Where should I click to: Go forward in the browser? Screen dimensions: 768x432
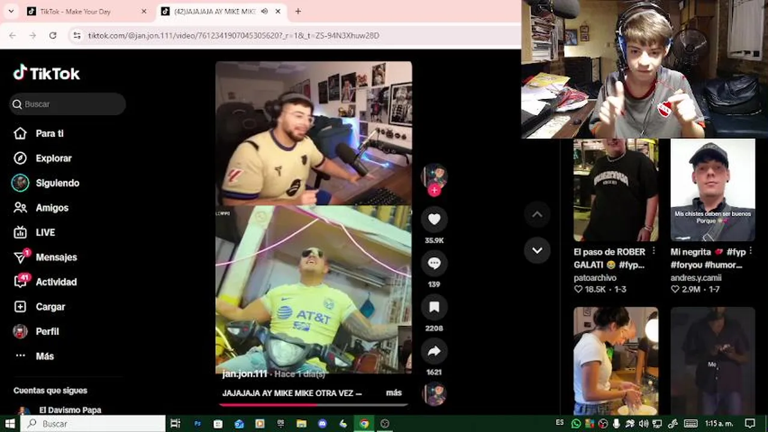pos(32,35)
